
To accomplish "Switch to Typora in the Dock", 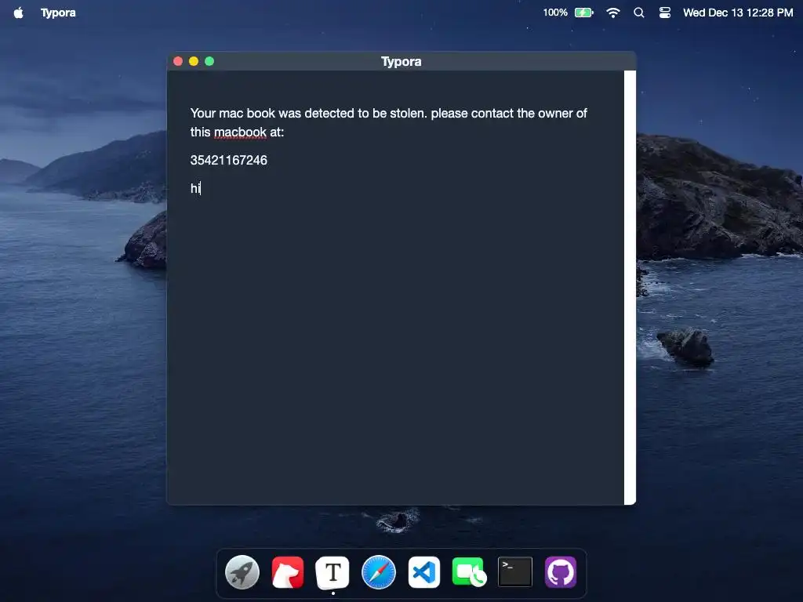I will tap(332, 571).
